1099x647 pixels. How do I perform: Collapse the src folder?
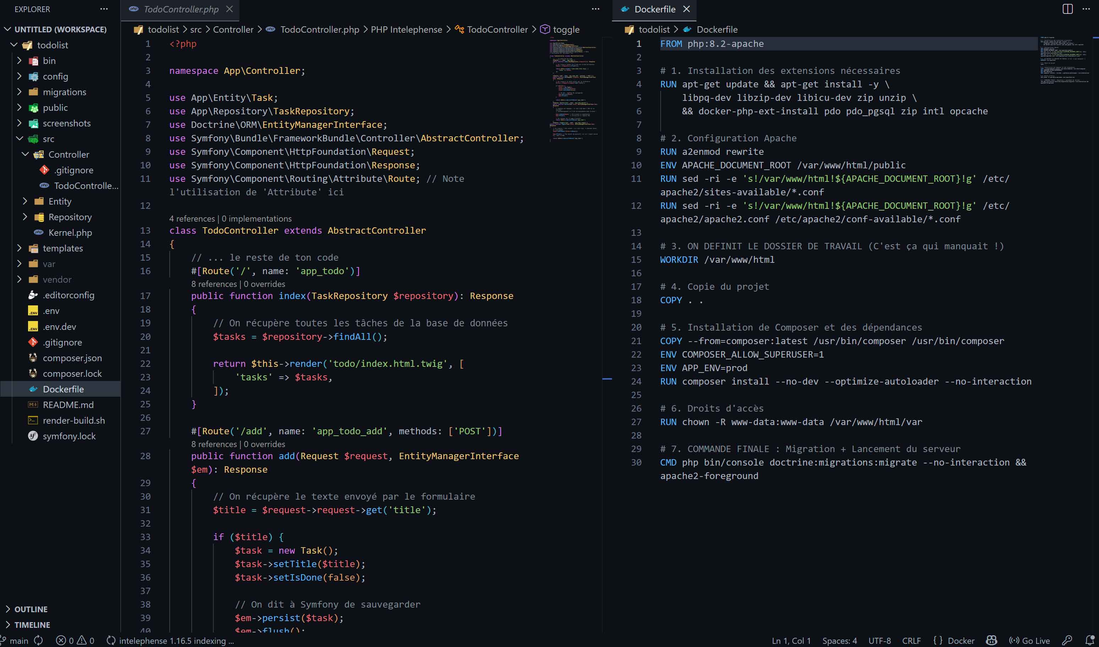(19, 138)
